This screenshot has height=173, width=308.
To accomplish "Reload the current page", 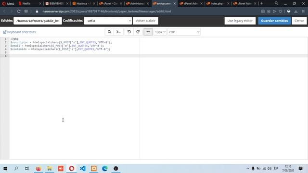I will 19,12.
